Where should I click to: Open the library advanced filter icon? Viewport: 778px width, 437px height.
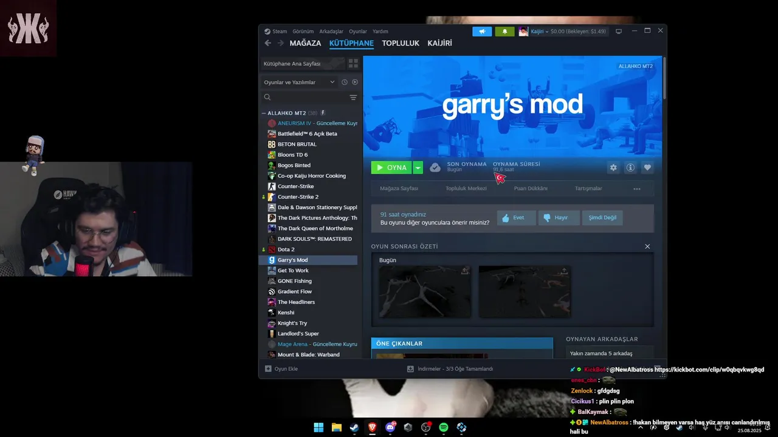353,97
